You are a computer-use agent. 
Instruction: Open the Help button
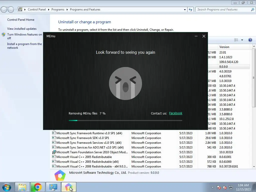(x=250, y=40)
